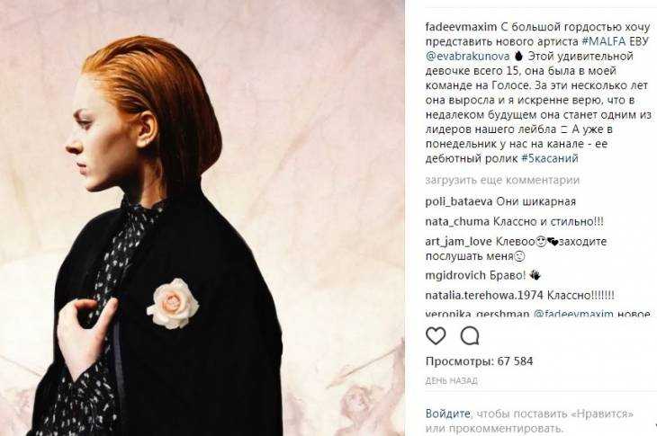The width and height of the screenshot is (657, 436).
Task: Click the post caption text block
Action: coord(538,93)
